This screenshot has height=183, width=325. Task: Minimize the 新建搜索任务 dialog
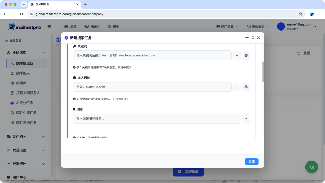click(x=247, y=38)
